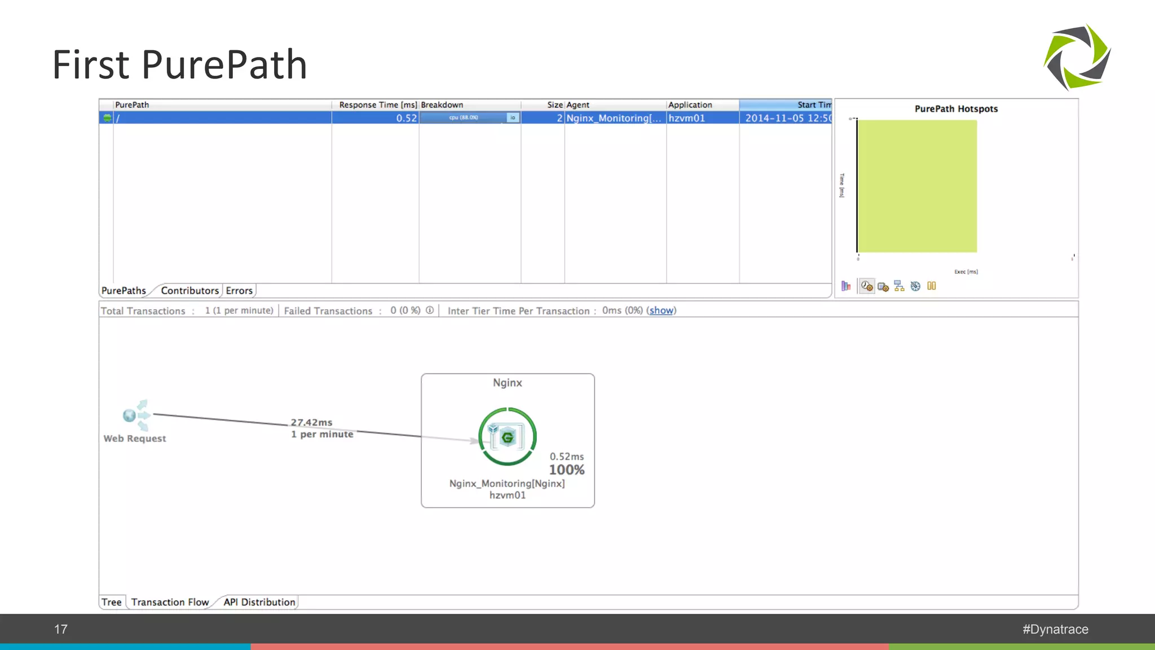Click the 2014-11-05 start time cell
This screenshot has width=1155, height=650.
pos(786,118)
